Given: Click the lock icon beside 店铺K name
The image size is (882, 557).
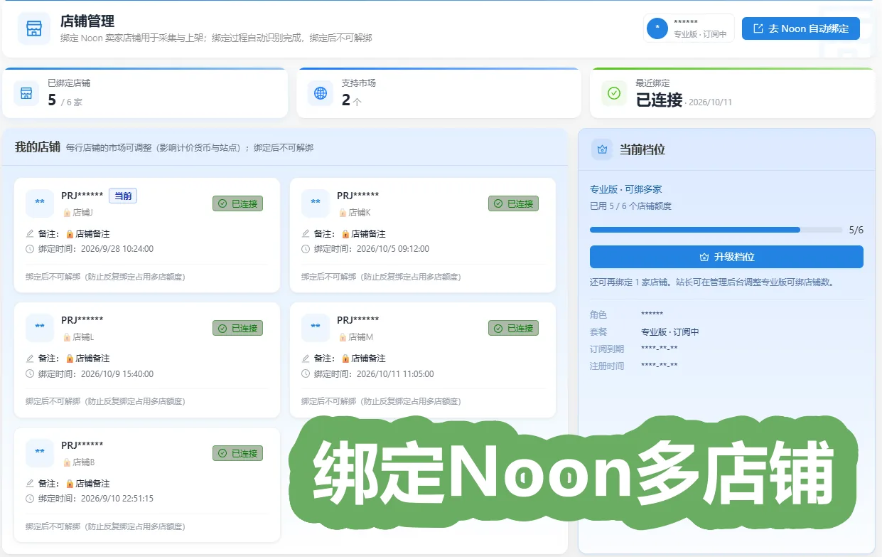Looking at the screenshot, I should click(343, 212).
